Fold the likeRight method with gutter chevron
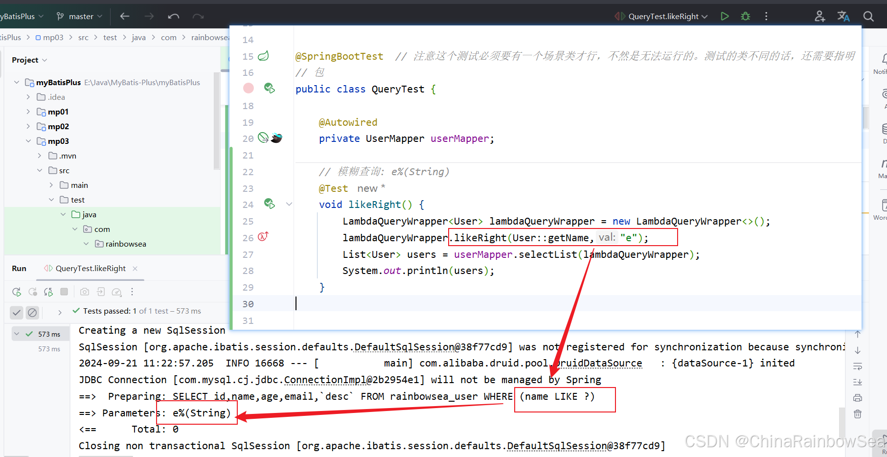Viewport: 887px width, 457px height. [289, 204]
